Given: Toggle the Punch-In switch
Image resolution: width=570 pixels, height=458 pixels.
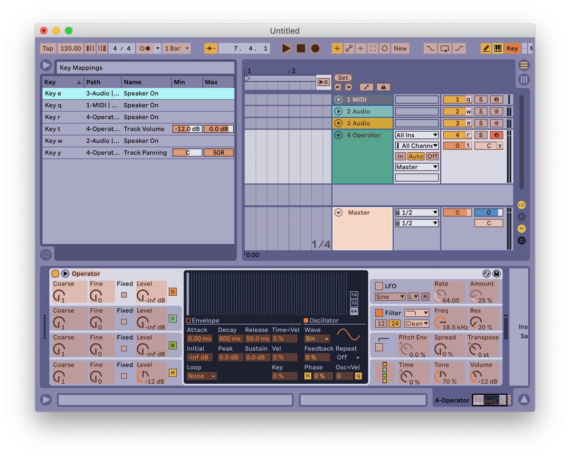Looking at the screenshot, I should pyautogui.click(x=430, y=48).
